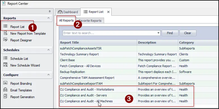Viewport: 219px width, 109px height.
Task: Click the Report Generation icon
Action: 5,96
